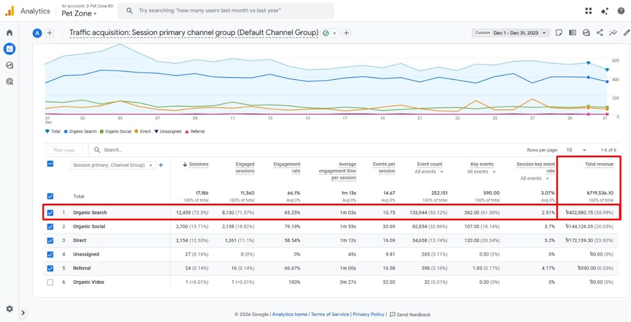Expand the Session primary Channel Group dropdown
The image size is (631, 322).
151,165
